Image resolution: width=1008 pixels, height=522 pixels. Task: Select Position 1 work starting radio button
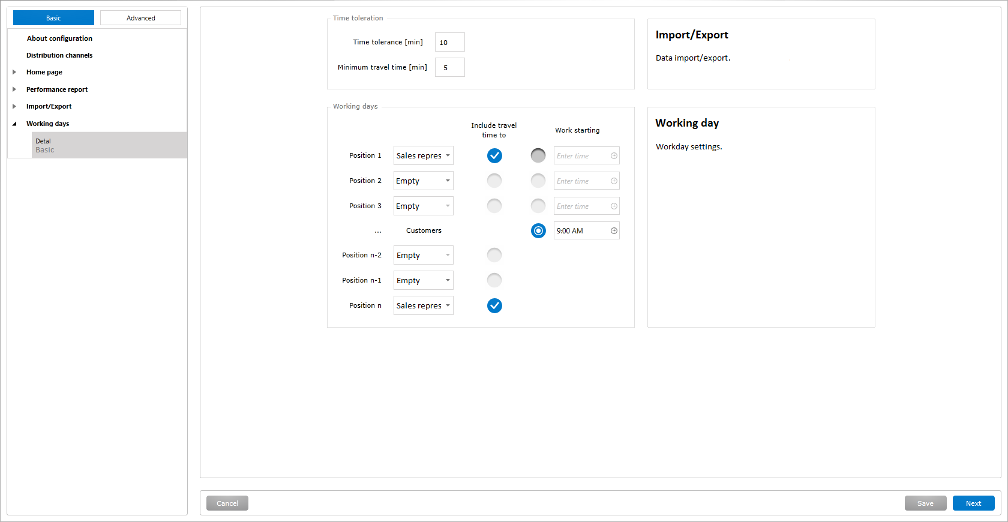tap(538, 156)
